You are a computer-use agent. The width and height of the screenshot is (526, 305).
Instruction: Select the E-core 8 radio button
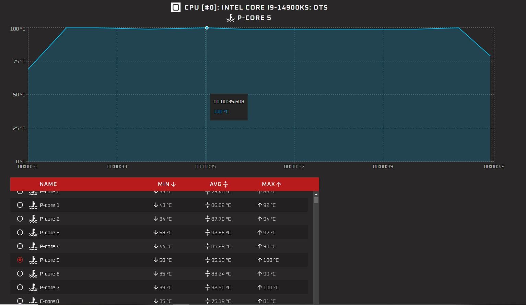tap(20, 301)
